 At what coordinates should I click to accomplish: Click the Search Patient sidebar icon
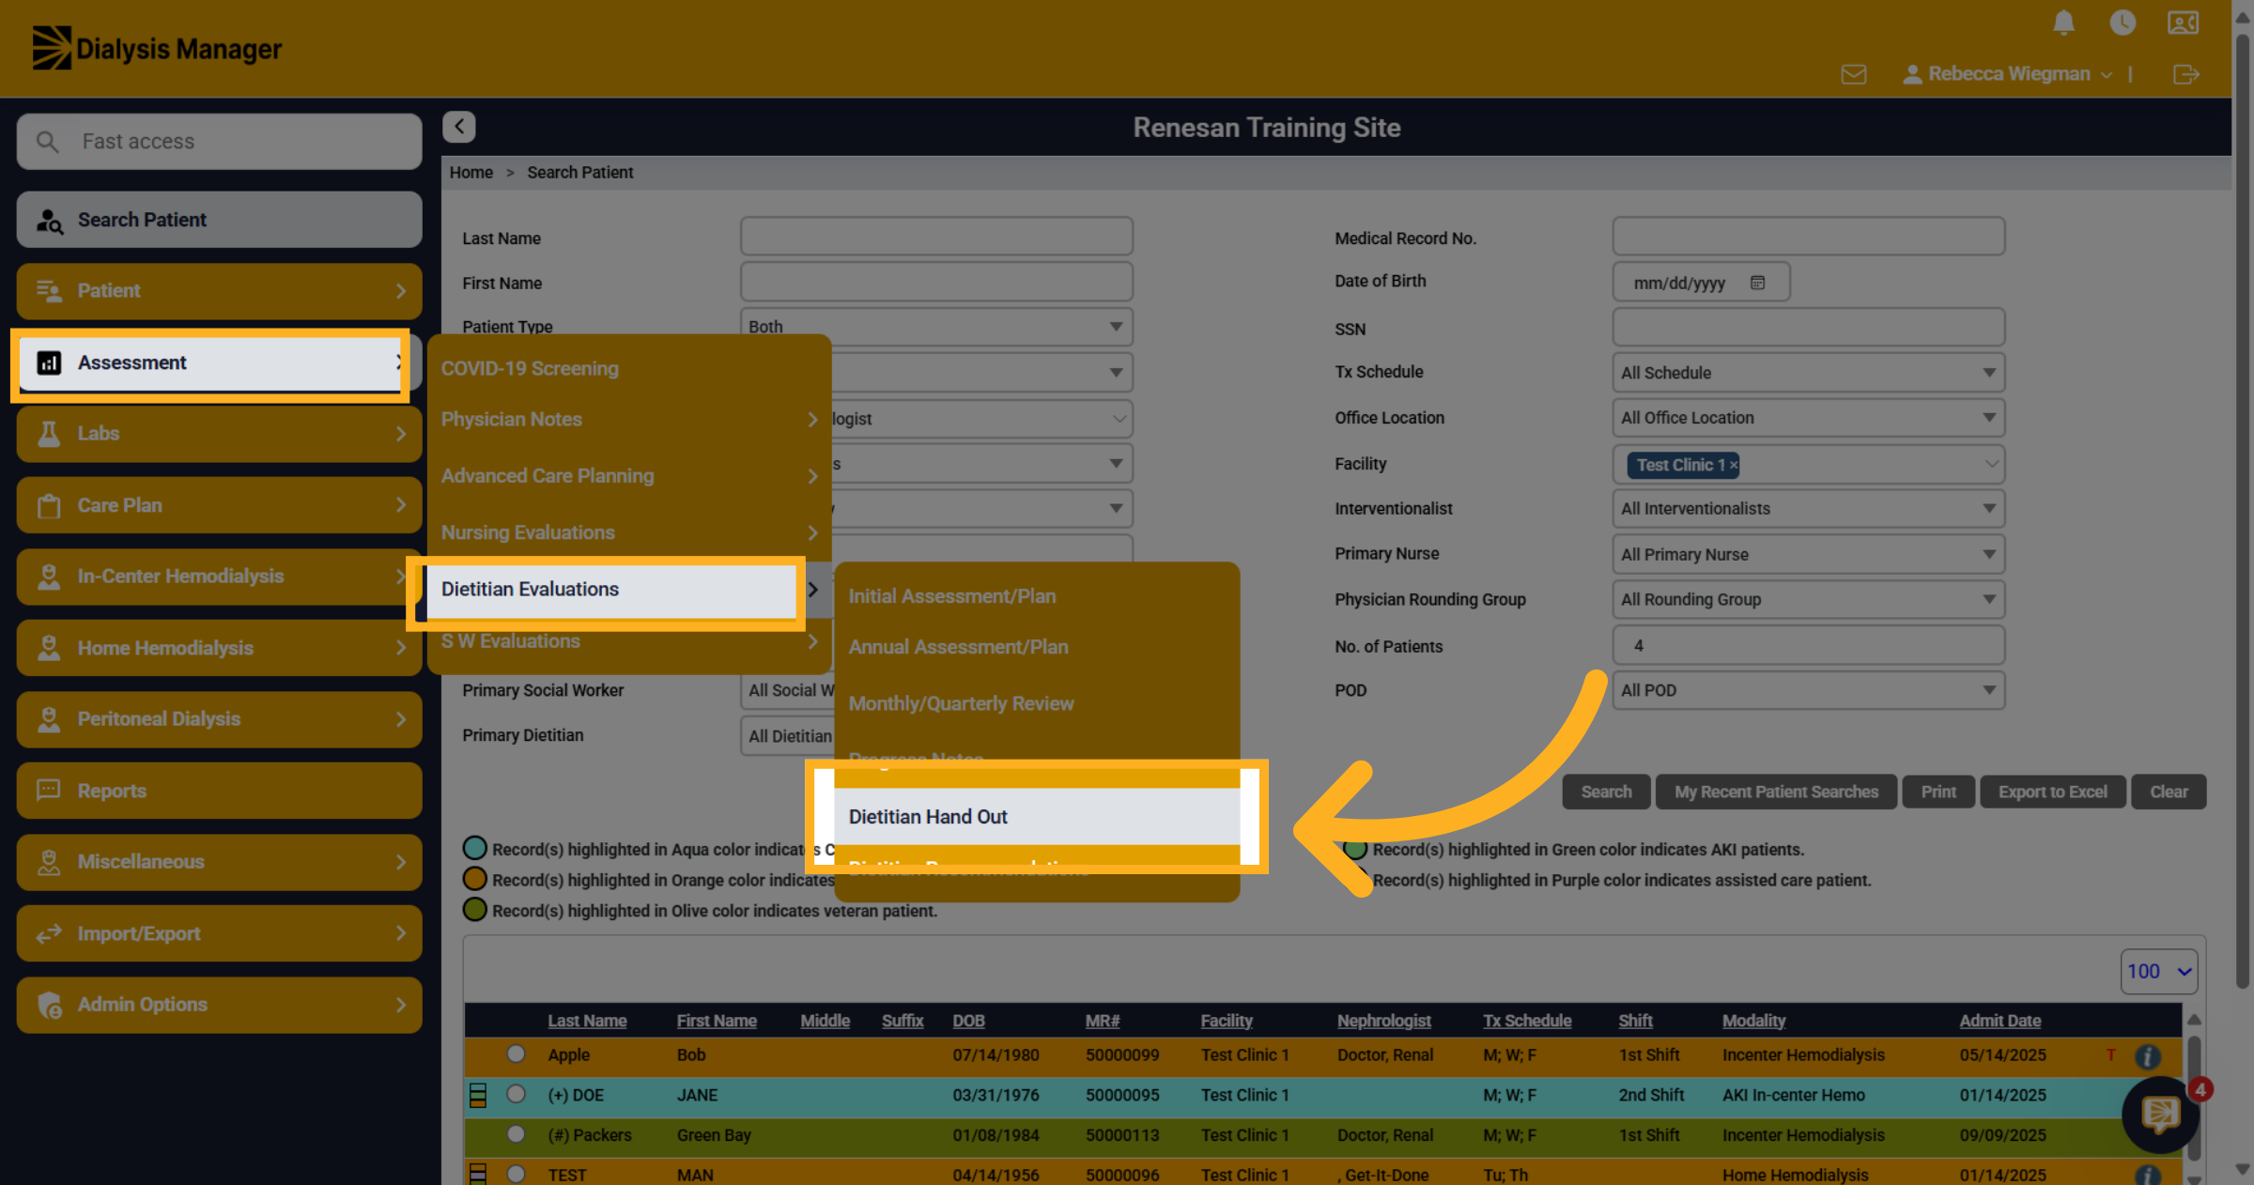coord(49,221)
